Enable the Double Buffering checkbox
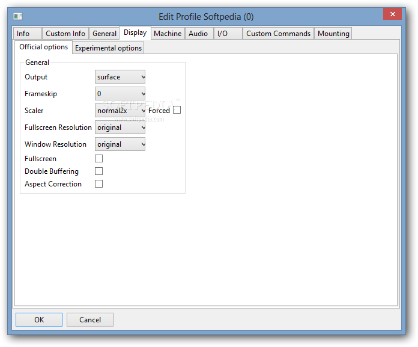Screen dimensions: 418x347 click(99, 171)
